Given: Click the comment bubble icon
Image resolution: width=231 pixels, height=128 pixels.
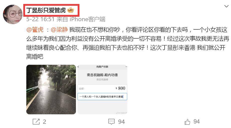Looking at the screenshot, I should (111, 122).
